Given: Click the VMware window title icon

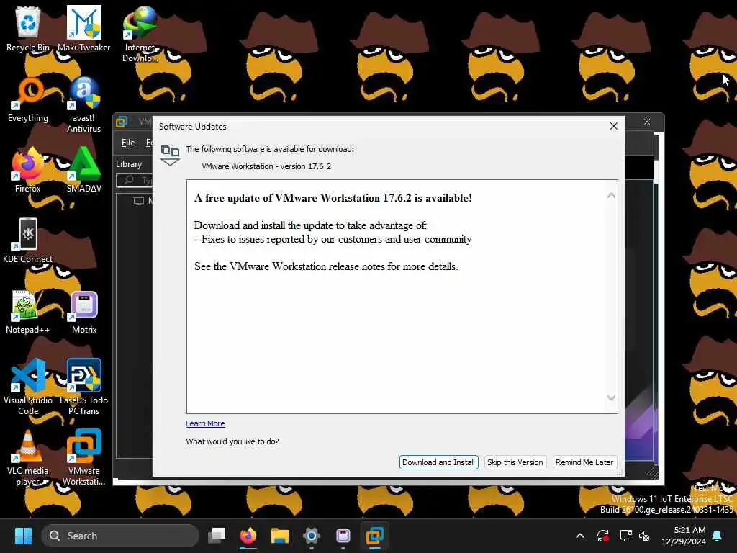Looking at the screenshot, I should coord(121,122).
